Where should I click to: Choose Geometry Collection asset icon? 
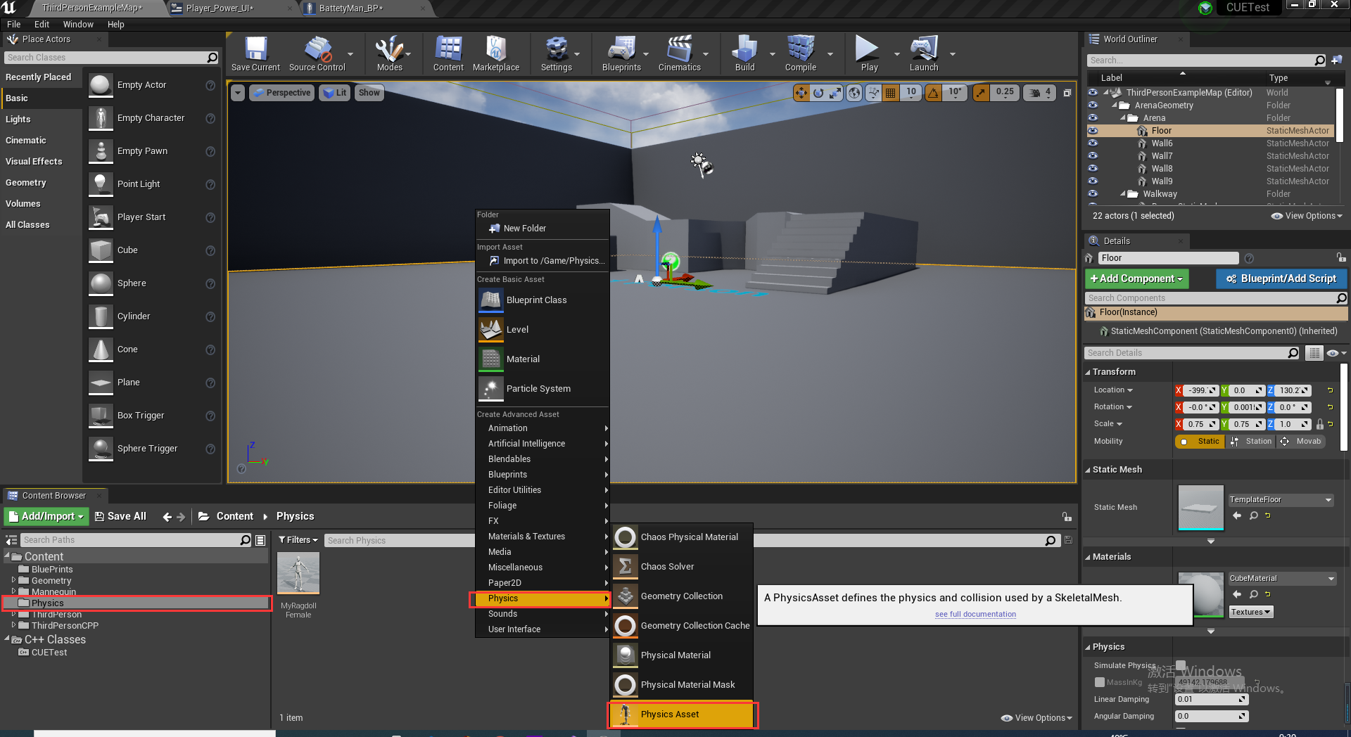(625, 596)
